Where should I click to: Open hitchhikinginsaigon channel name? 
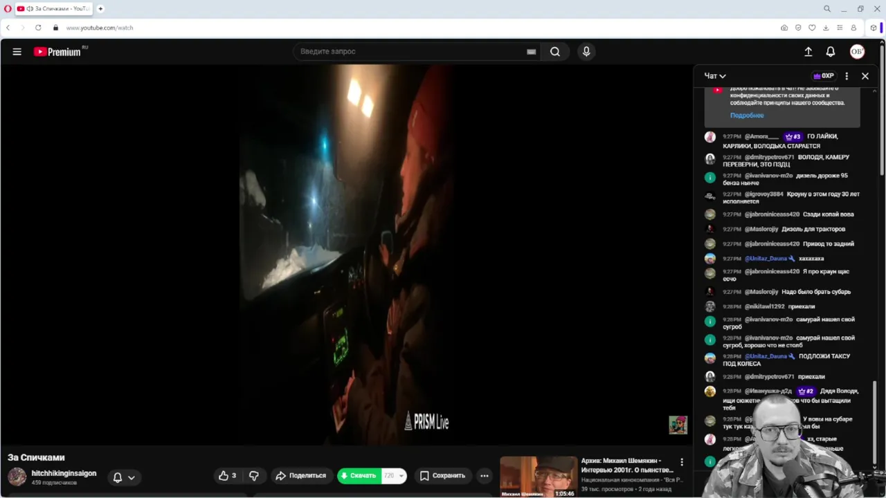click(64, 474)
